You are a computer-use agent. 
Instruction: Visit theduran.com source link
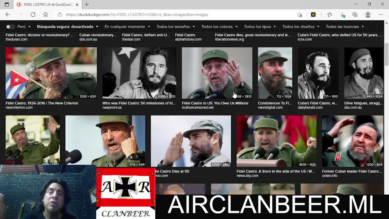click(16, 39)
